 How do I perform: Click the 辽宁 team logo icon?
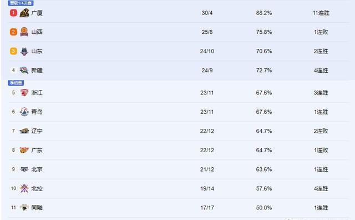coord(24,131)
